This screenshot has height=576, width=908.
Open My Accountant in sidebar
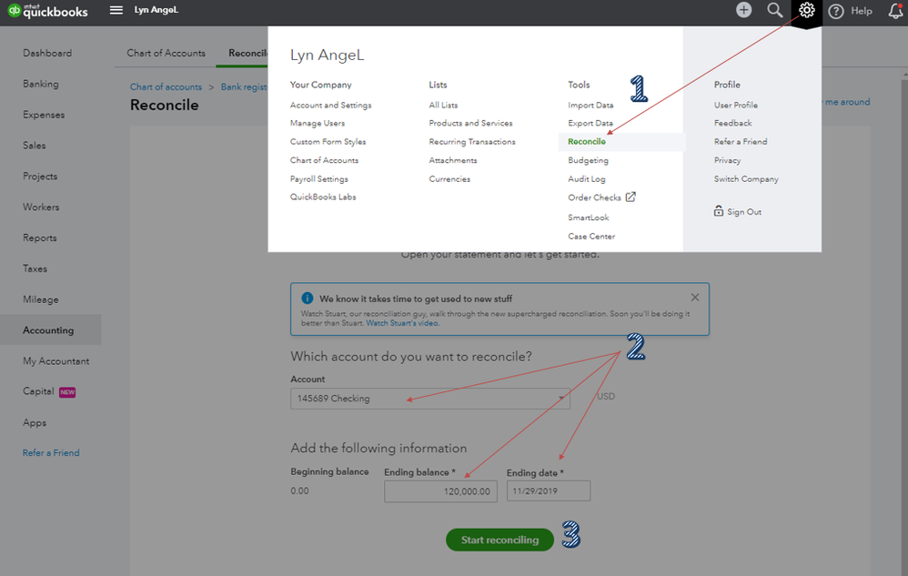56,361
